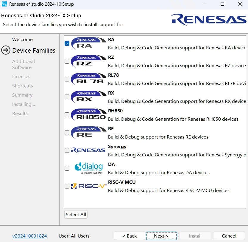Click the 'RZ' family name
The width and height of the screenshot is (248, 242).
pos(111,57)
